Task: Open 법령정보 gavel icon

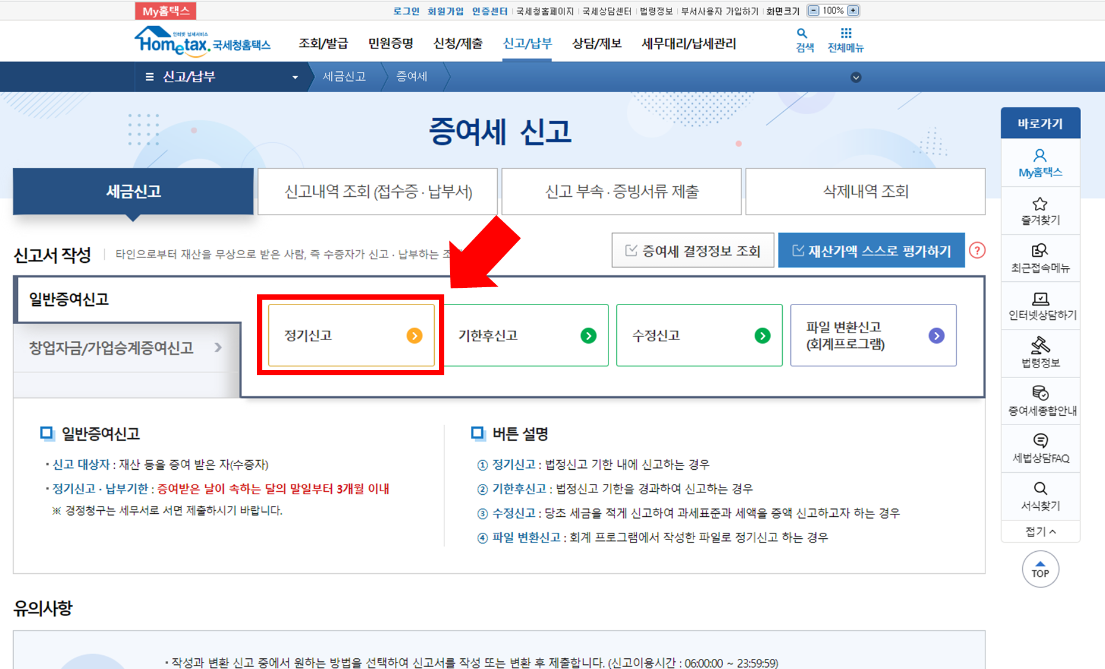Action: point(1040,346)
